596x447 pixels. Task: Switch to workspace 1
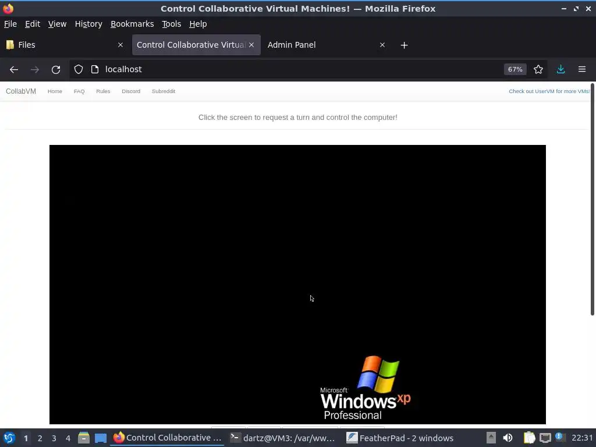click(x=26, y=438)
